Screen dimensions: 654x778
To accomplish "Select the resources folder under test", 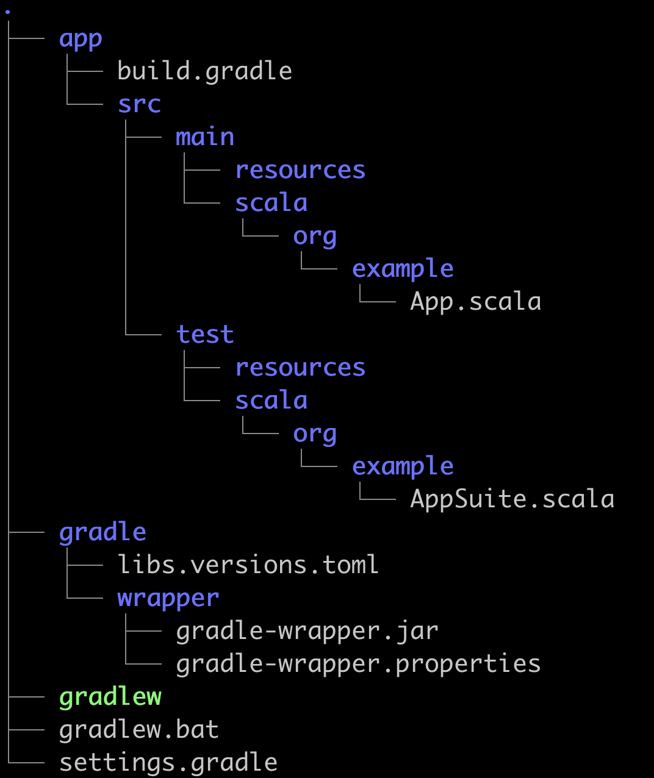I will click(x=300, y=368).
